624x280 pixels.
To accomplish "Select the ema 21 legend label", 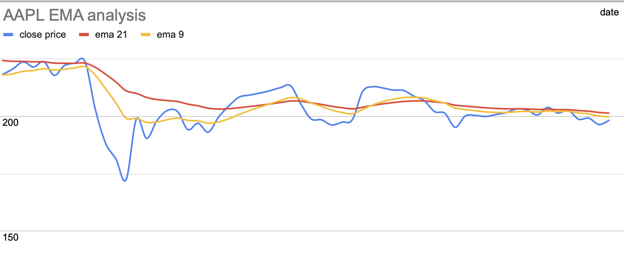I will (111, 35).
